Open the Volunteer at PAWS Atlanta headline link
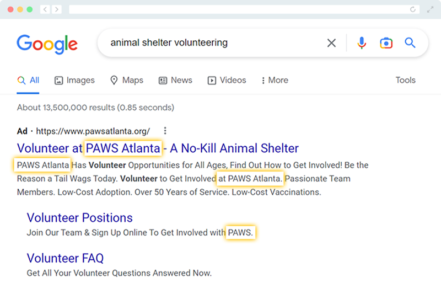 (x=158, y=148)
